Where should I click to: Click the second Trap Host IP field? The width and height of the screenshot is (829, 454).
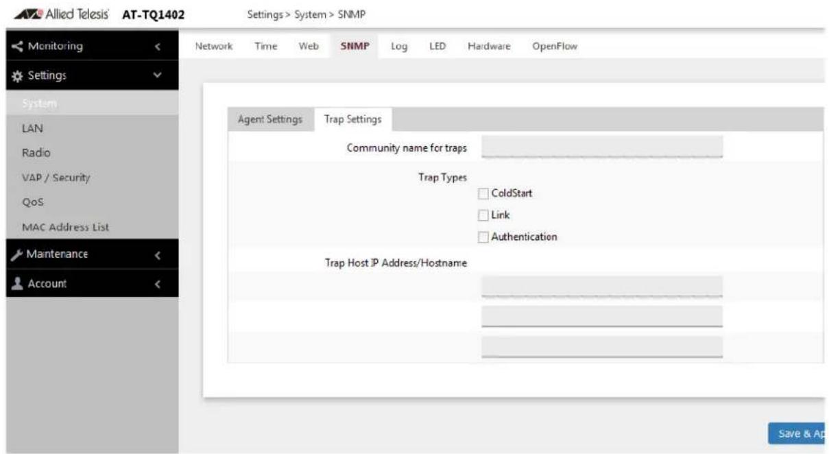point(602,316)
